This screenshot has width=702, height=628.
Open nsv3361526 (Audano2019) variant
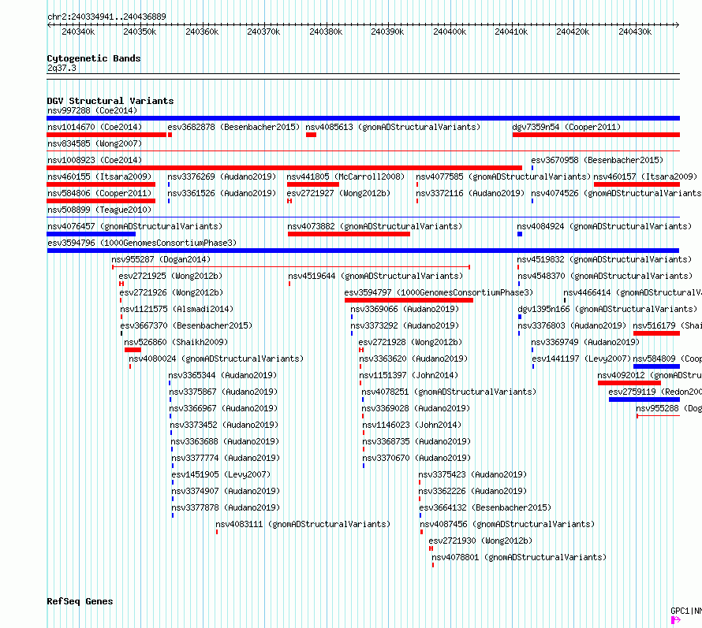pos(222,193)
